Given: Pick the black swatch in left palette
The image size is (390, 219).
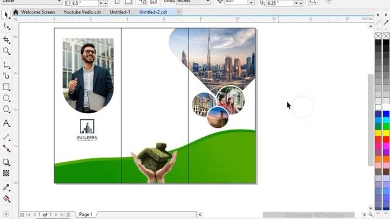Looking at the screenshot, I should pyautogui.click(x=378, y=43).
